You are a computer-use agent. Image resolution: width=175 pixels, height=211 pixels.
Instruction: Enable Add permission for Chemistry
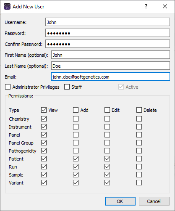76,119
